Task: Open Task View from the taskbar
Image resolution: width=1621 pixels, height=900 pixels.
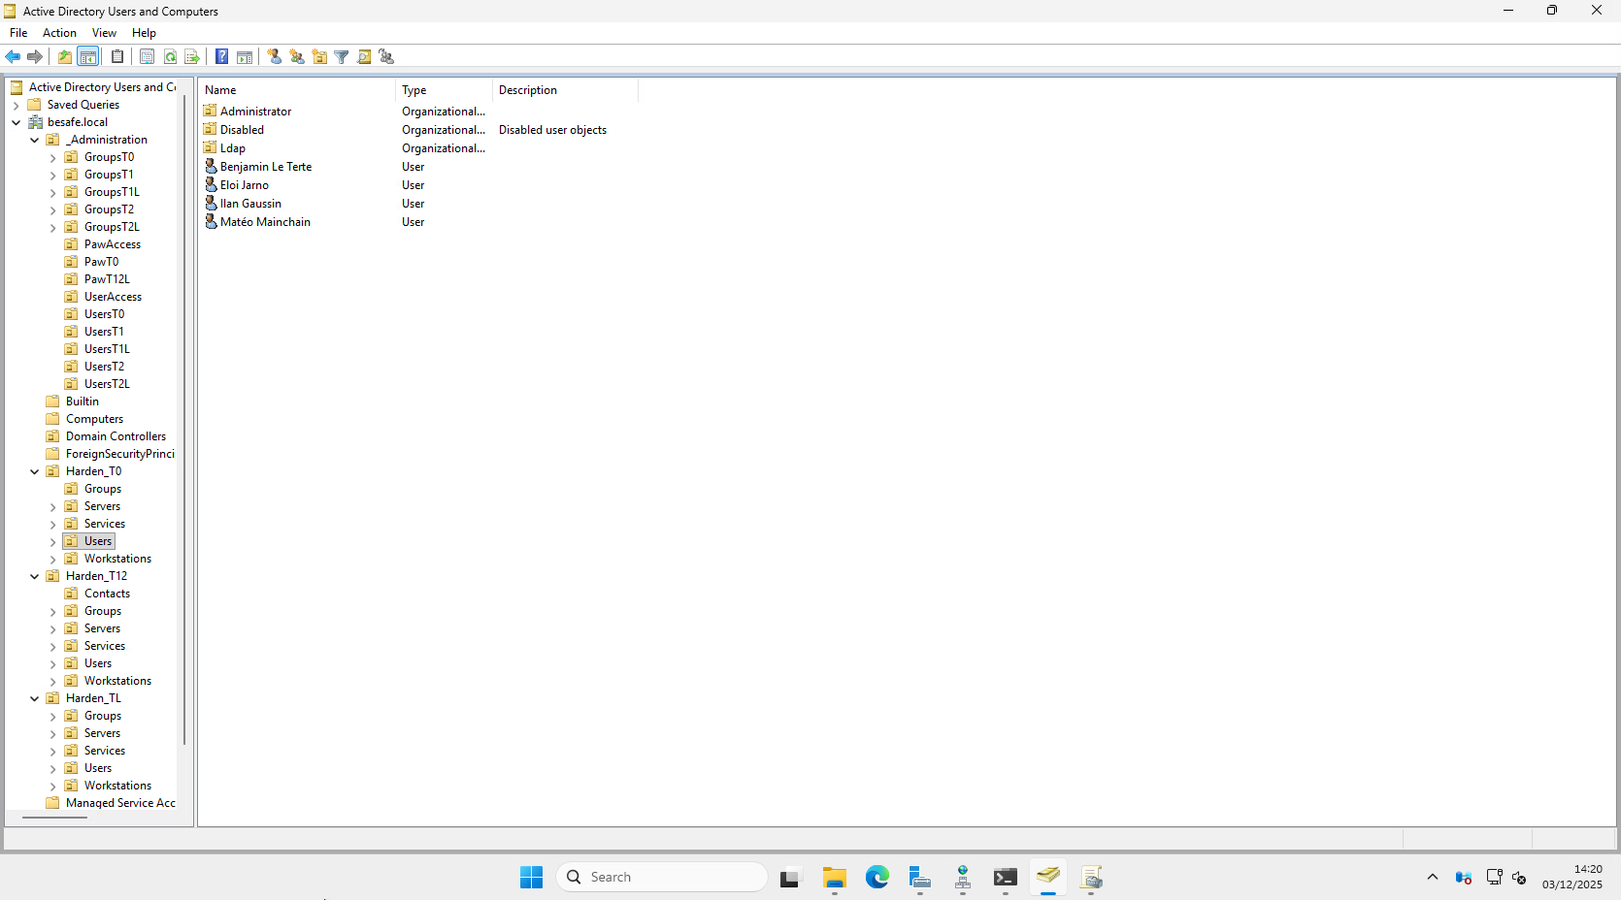Action: click(x=791, y=877)
